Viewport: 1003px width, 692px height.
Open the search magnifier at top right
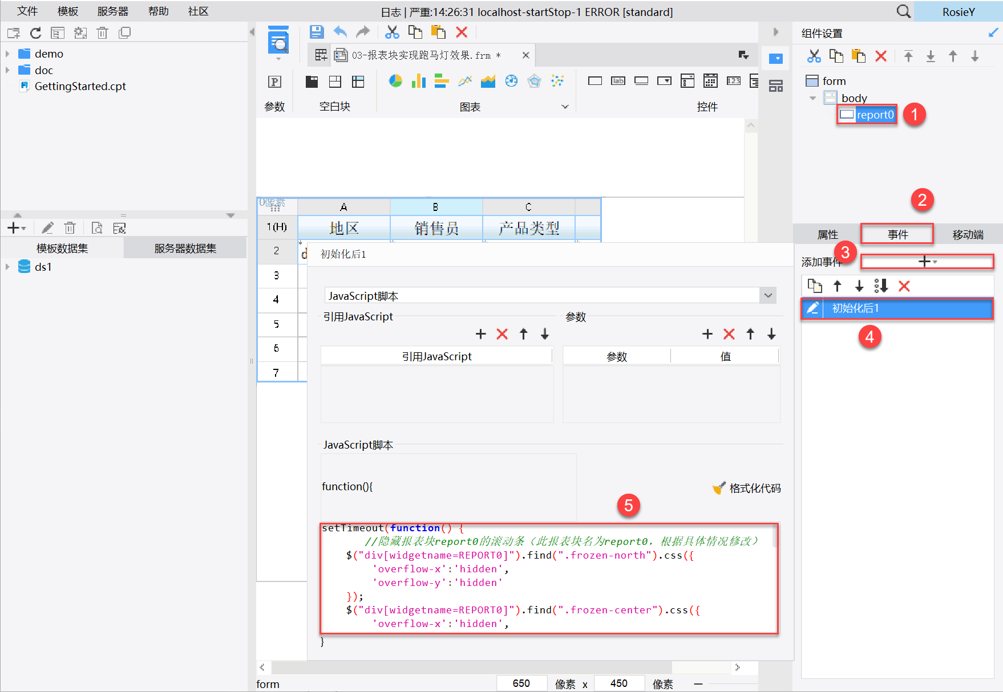(x=903, y=11)
